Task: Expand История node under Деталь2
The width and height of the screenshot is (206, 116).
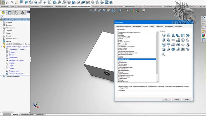Action: click(4, 52)
